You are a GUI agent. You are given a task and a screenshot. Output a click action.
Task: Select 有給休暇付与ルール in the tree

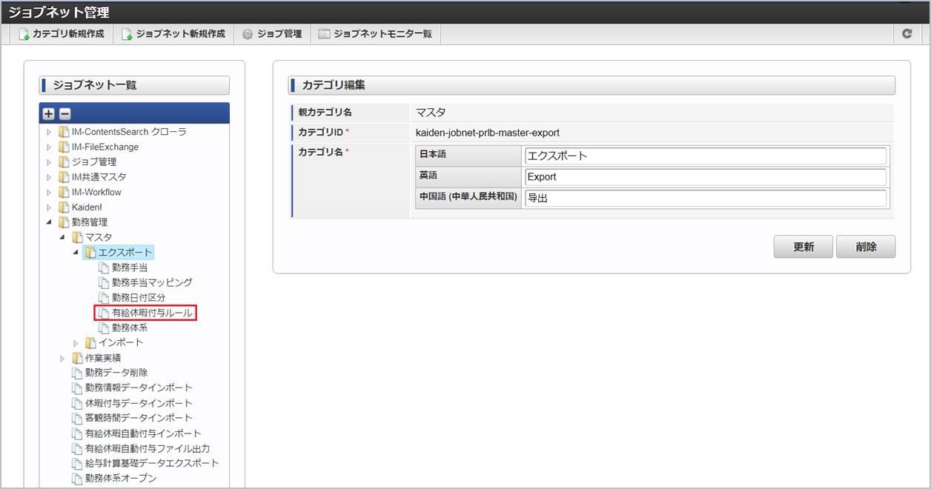151,313
